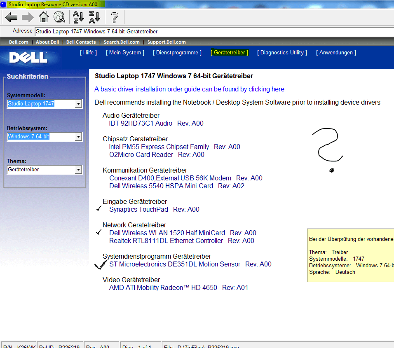The height and width of the screenshot is (348, 394).
Task: Open Dell Wireless 5540 HSPA Mini Card
Action: pyautogui.click(x=177, y=186)
